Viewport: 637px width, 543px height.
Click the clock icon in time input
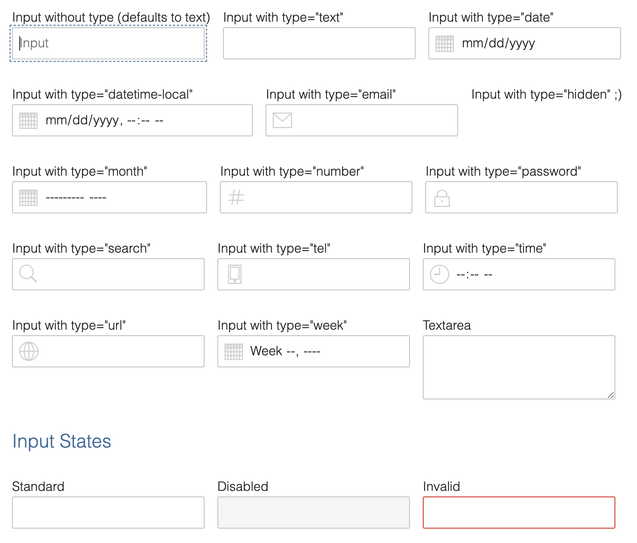pyautogui.click(x=440, y=275)
